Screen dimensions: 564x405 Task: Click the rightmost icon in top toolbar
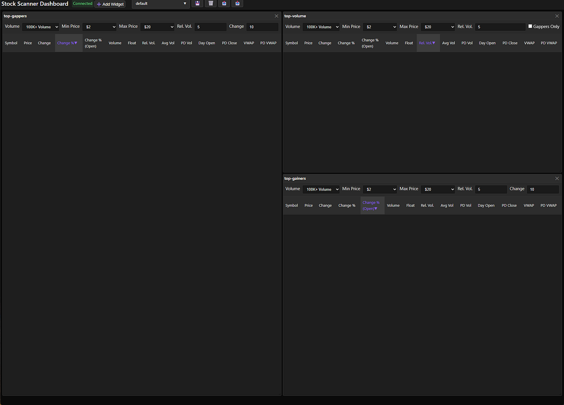(238, 4)
